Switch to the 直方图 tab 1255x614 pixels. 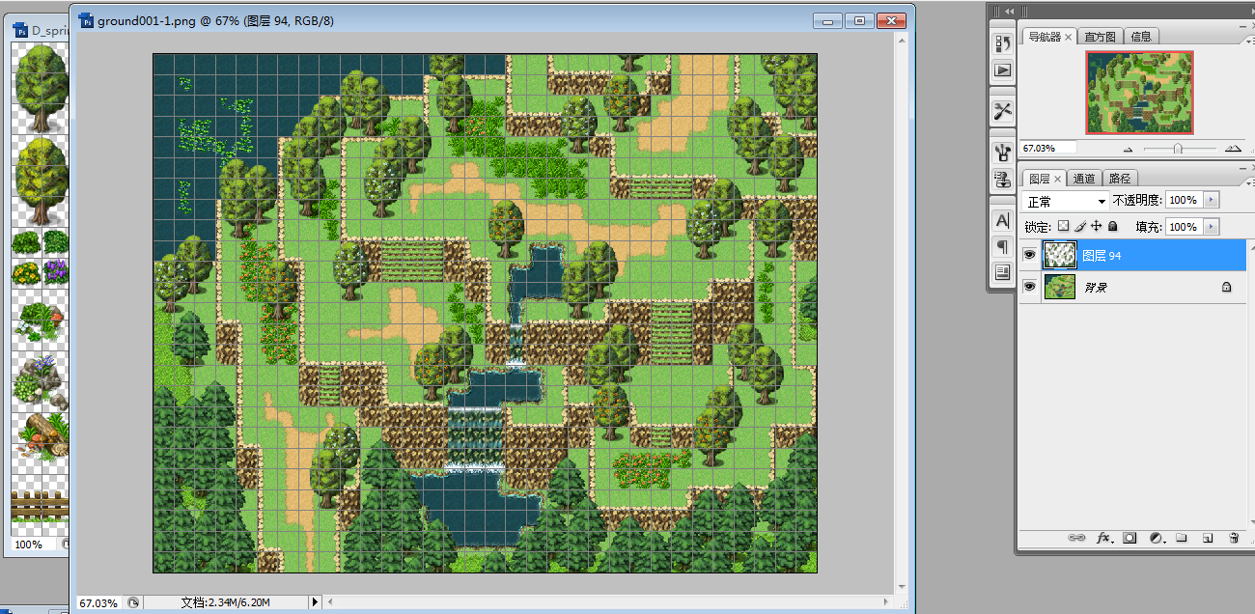pos(1100,37)
